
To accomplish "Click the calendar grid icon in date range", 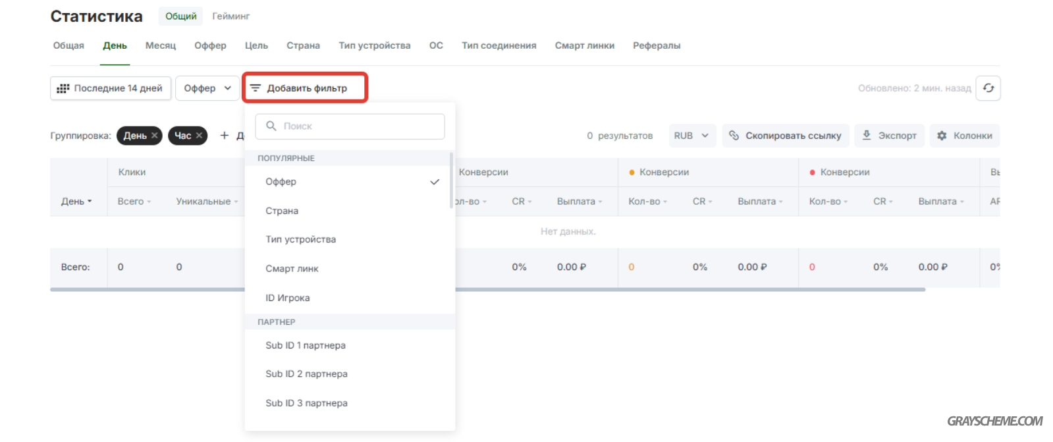I will [63, 88].
